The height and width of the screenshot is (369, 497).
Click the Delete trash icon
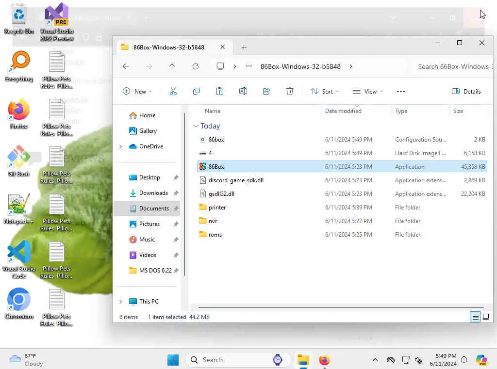(x=290, y=92)
